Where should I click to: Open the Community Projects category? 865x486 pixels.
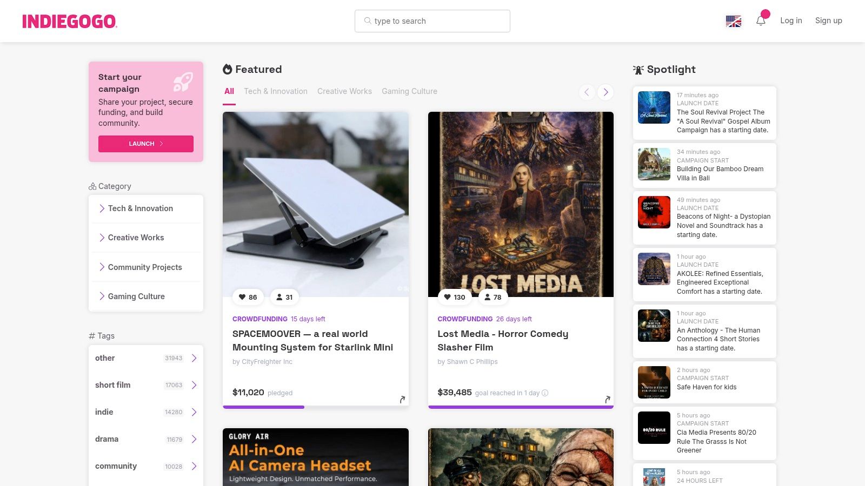point(145,267)
